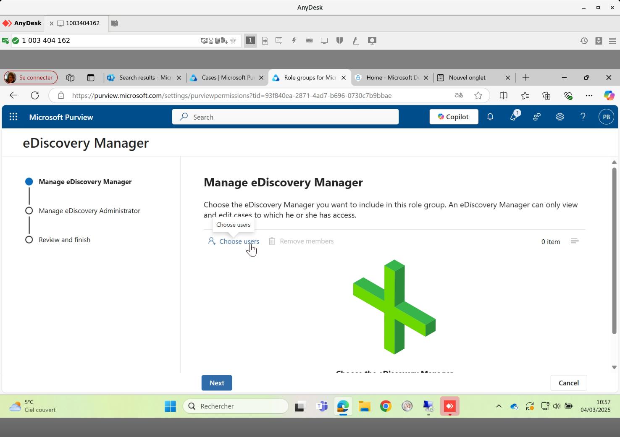620x437 pixels.
Task: Click page scrollbar down arrow
Action: point(614,367)
